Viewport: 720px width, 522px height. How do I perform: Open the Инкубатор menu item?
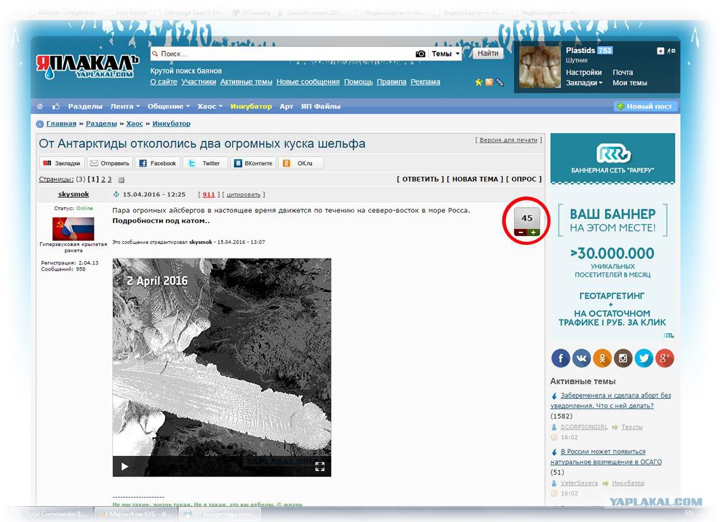pos(251,107)
